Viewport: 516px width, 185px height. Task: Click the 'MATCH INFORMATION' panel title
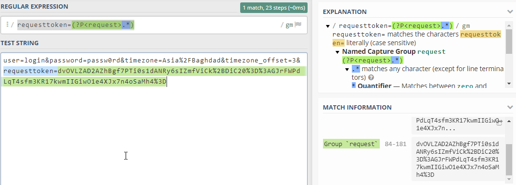(x=357, y=108)
